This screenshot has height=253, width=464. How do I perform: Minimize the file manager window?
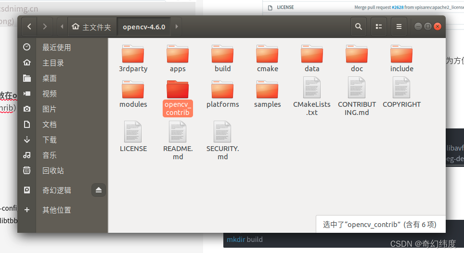click(418, 26)
